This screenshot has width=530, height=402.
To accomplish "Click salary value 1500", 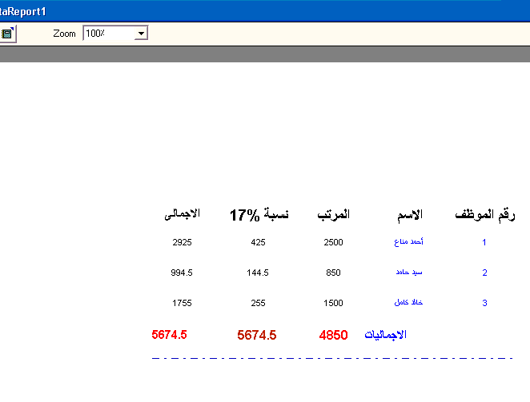I will tap(333, 303).
